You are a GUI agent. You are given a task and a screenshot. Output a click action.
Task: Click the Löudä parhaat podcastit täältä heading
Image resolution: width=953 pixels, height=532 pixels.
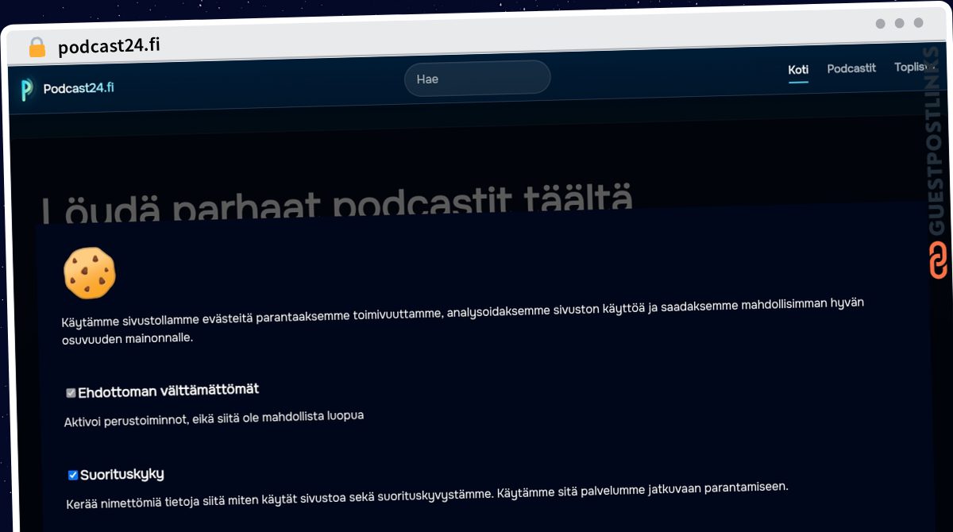[337, 205]
